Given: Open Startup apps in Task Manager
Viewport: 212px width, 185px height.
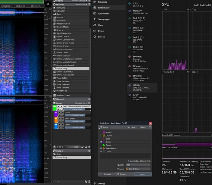Looking at the screenshot, I should pos(109,19).
